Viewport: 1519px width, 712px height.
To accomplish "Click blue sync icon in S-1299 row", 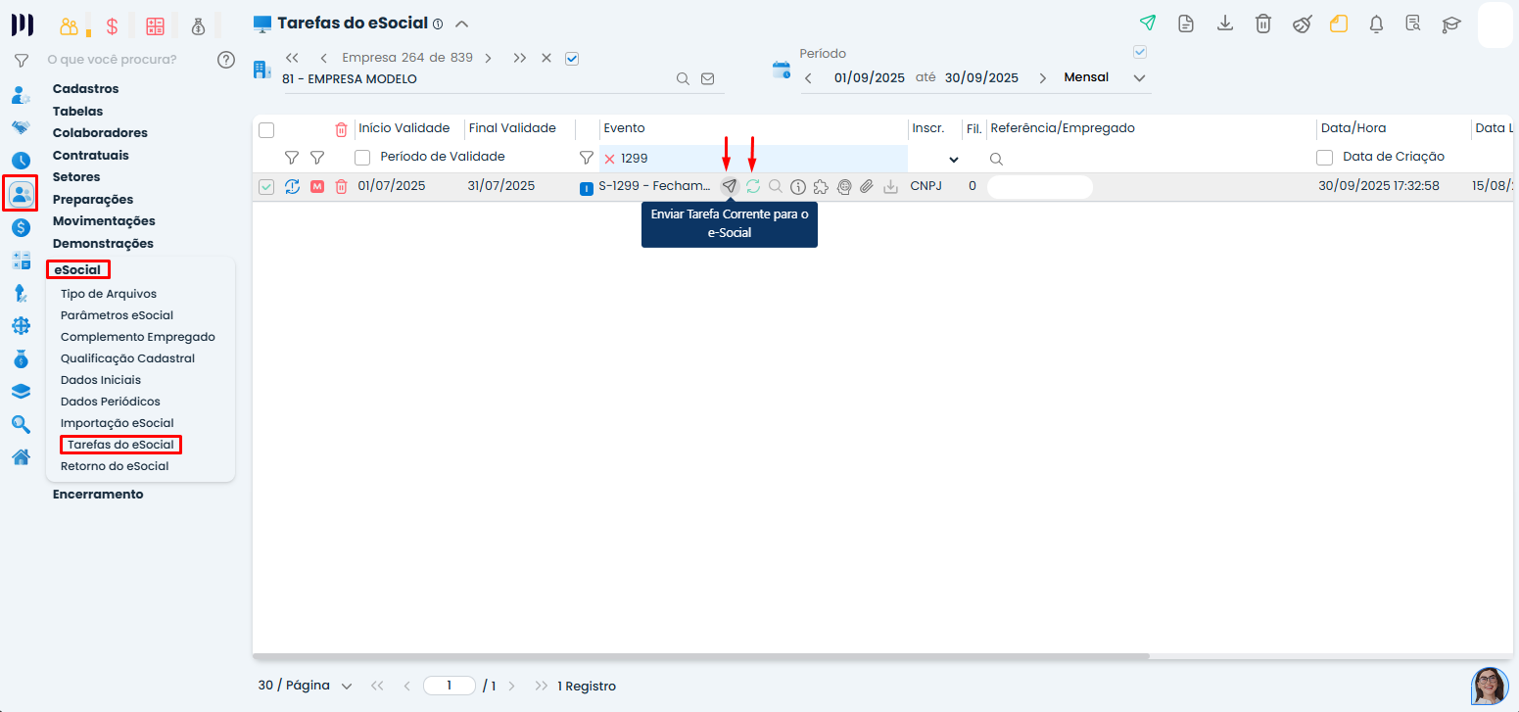I will pos(292,186).
